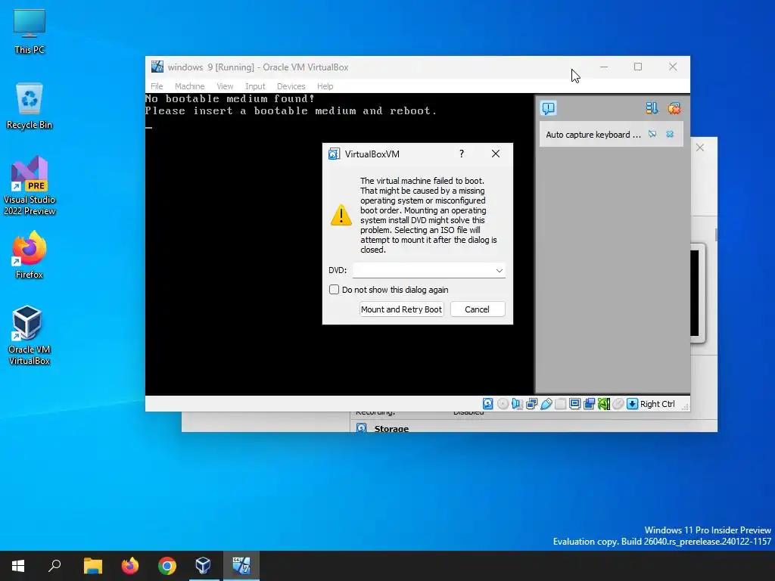Image resolution: width=775 pixels, height=581 pixels.
Task: Switch to VirtualBox Manager taskbar button
Action: coord(204,566)
